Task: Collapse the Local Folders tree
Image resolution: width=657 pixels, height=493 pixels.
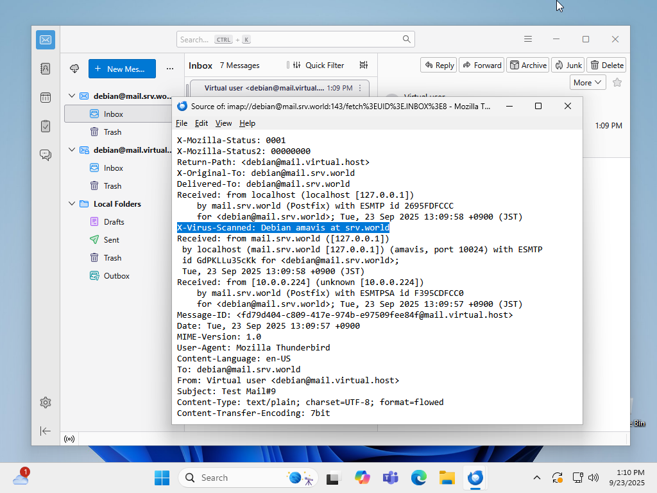Action: [72, 204]
